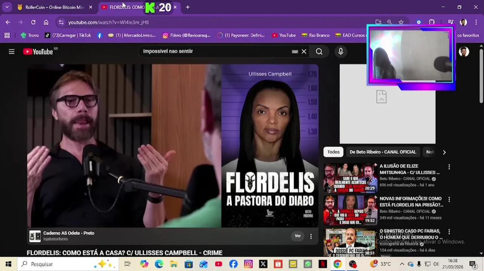This screenshot has width=484, height=271.
Task: Open '(73)Carregar | TikTok' bookmark
Action: (68, 35)
